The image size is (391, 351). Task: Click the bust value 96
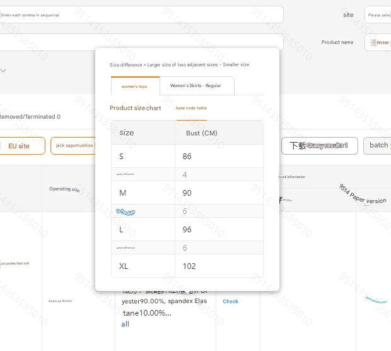tap(187, 229)
